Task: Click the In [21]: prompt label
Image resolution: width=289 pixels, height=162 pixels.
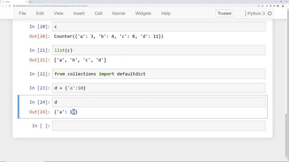Action: tap(40, 50)
